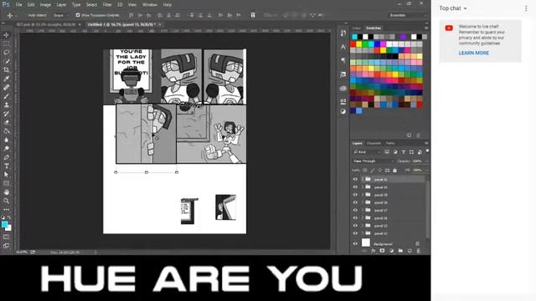Pick the yellow swatch beside red
This screenshot has width=536, height=301.
click(x=359, y=44)
